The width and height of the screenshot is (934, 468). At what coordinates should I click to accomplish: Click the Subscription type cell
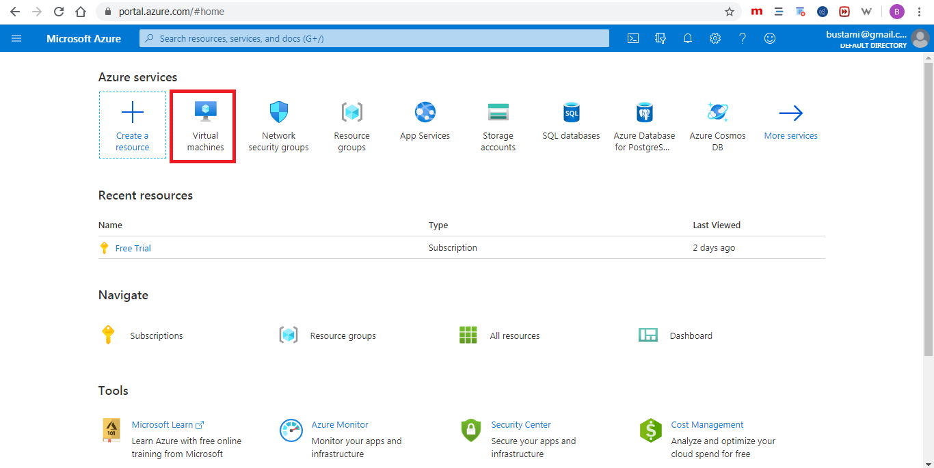coord(453,248)
